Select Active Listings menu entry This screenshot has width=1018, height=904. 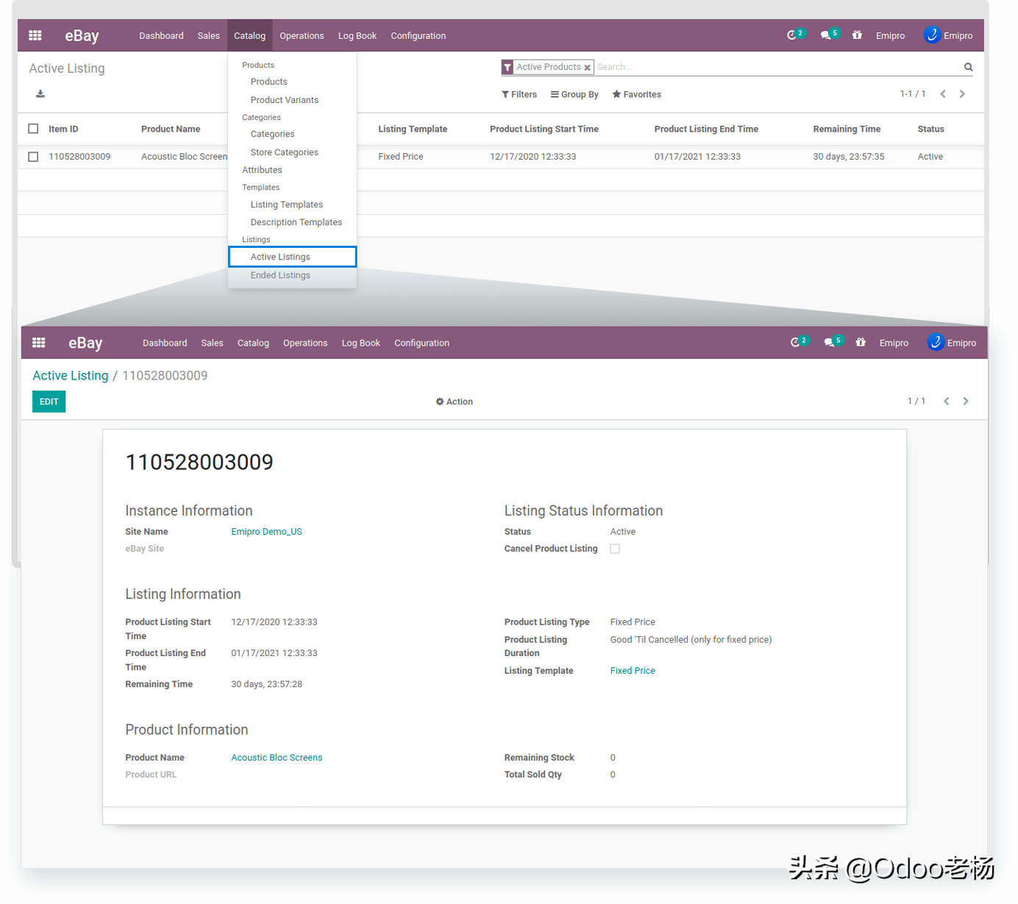click(292, 257)
